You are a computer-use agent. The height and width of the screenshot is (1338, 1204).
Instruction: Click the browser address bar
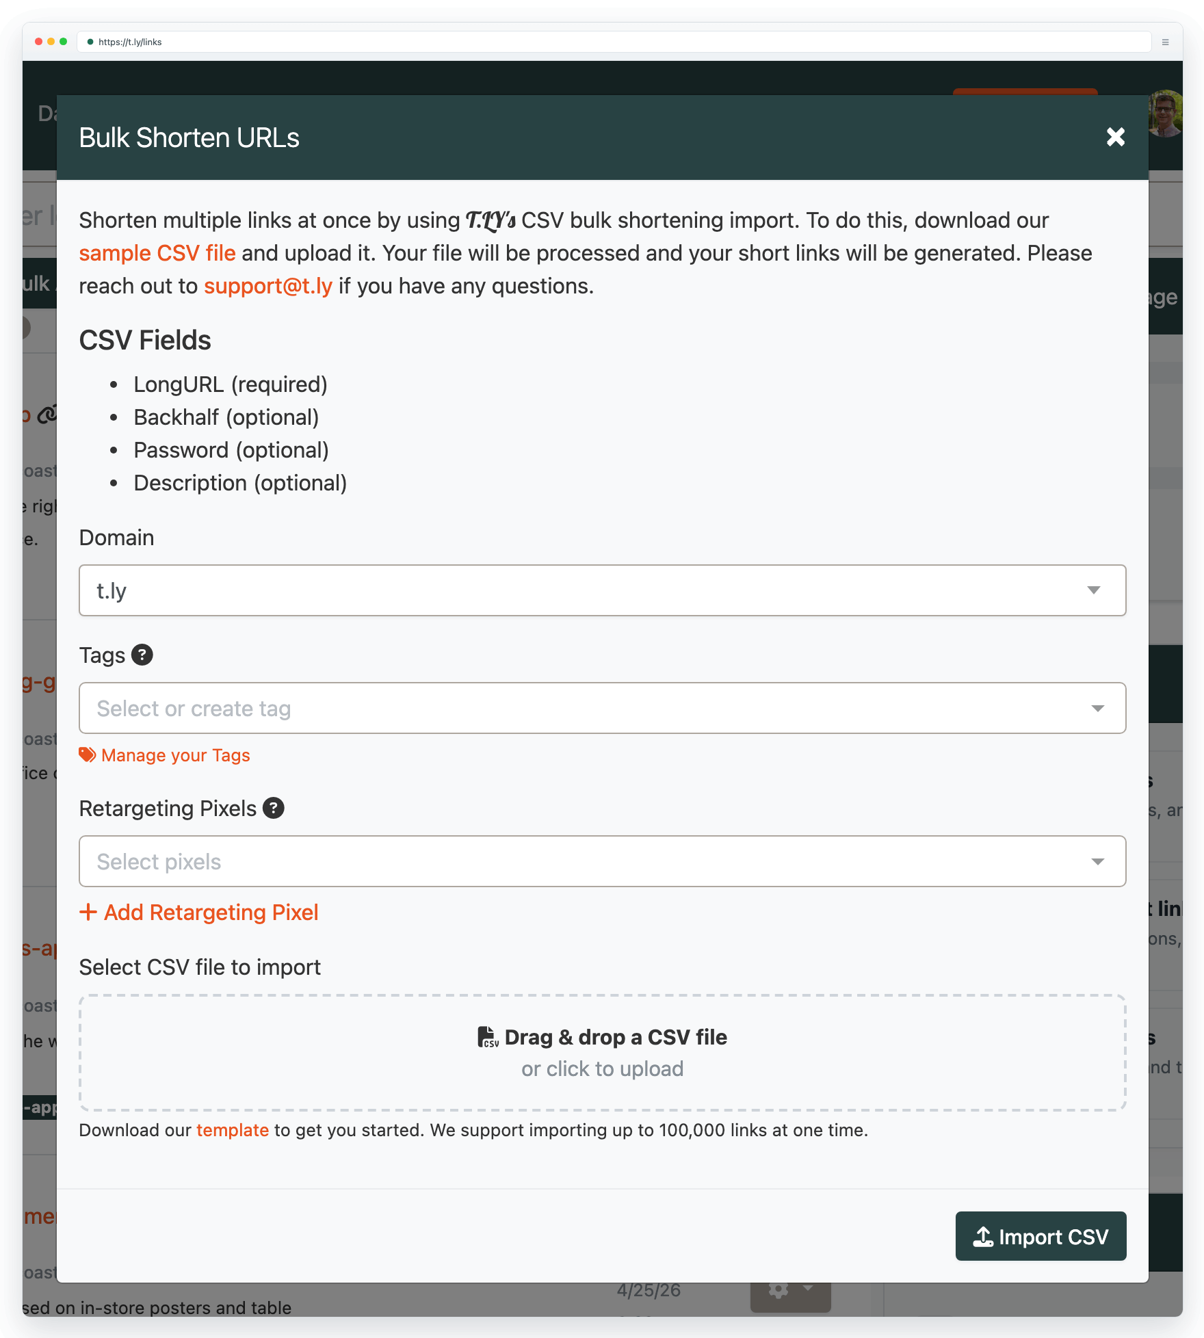tap(614, 42)
